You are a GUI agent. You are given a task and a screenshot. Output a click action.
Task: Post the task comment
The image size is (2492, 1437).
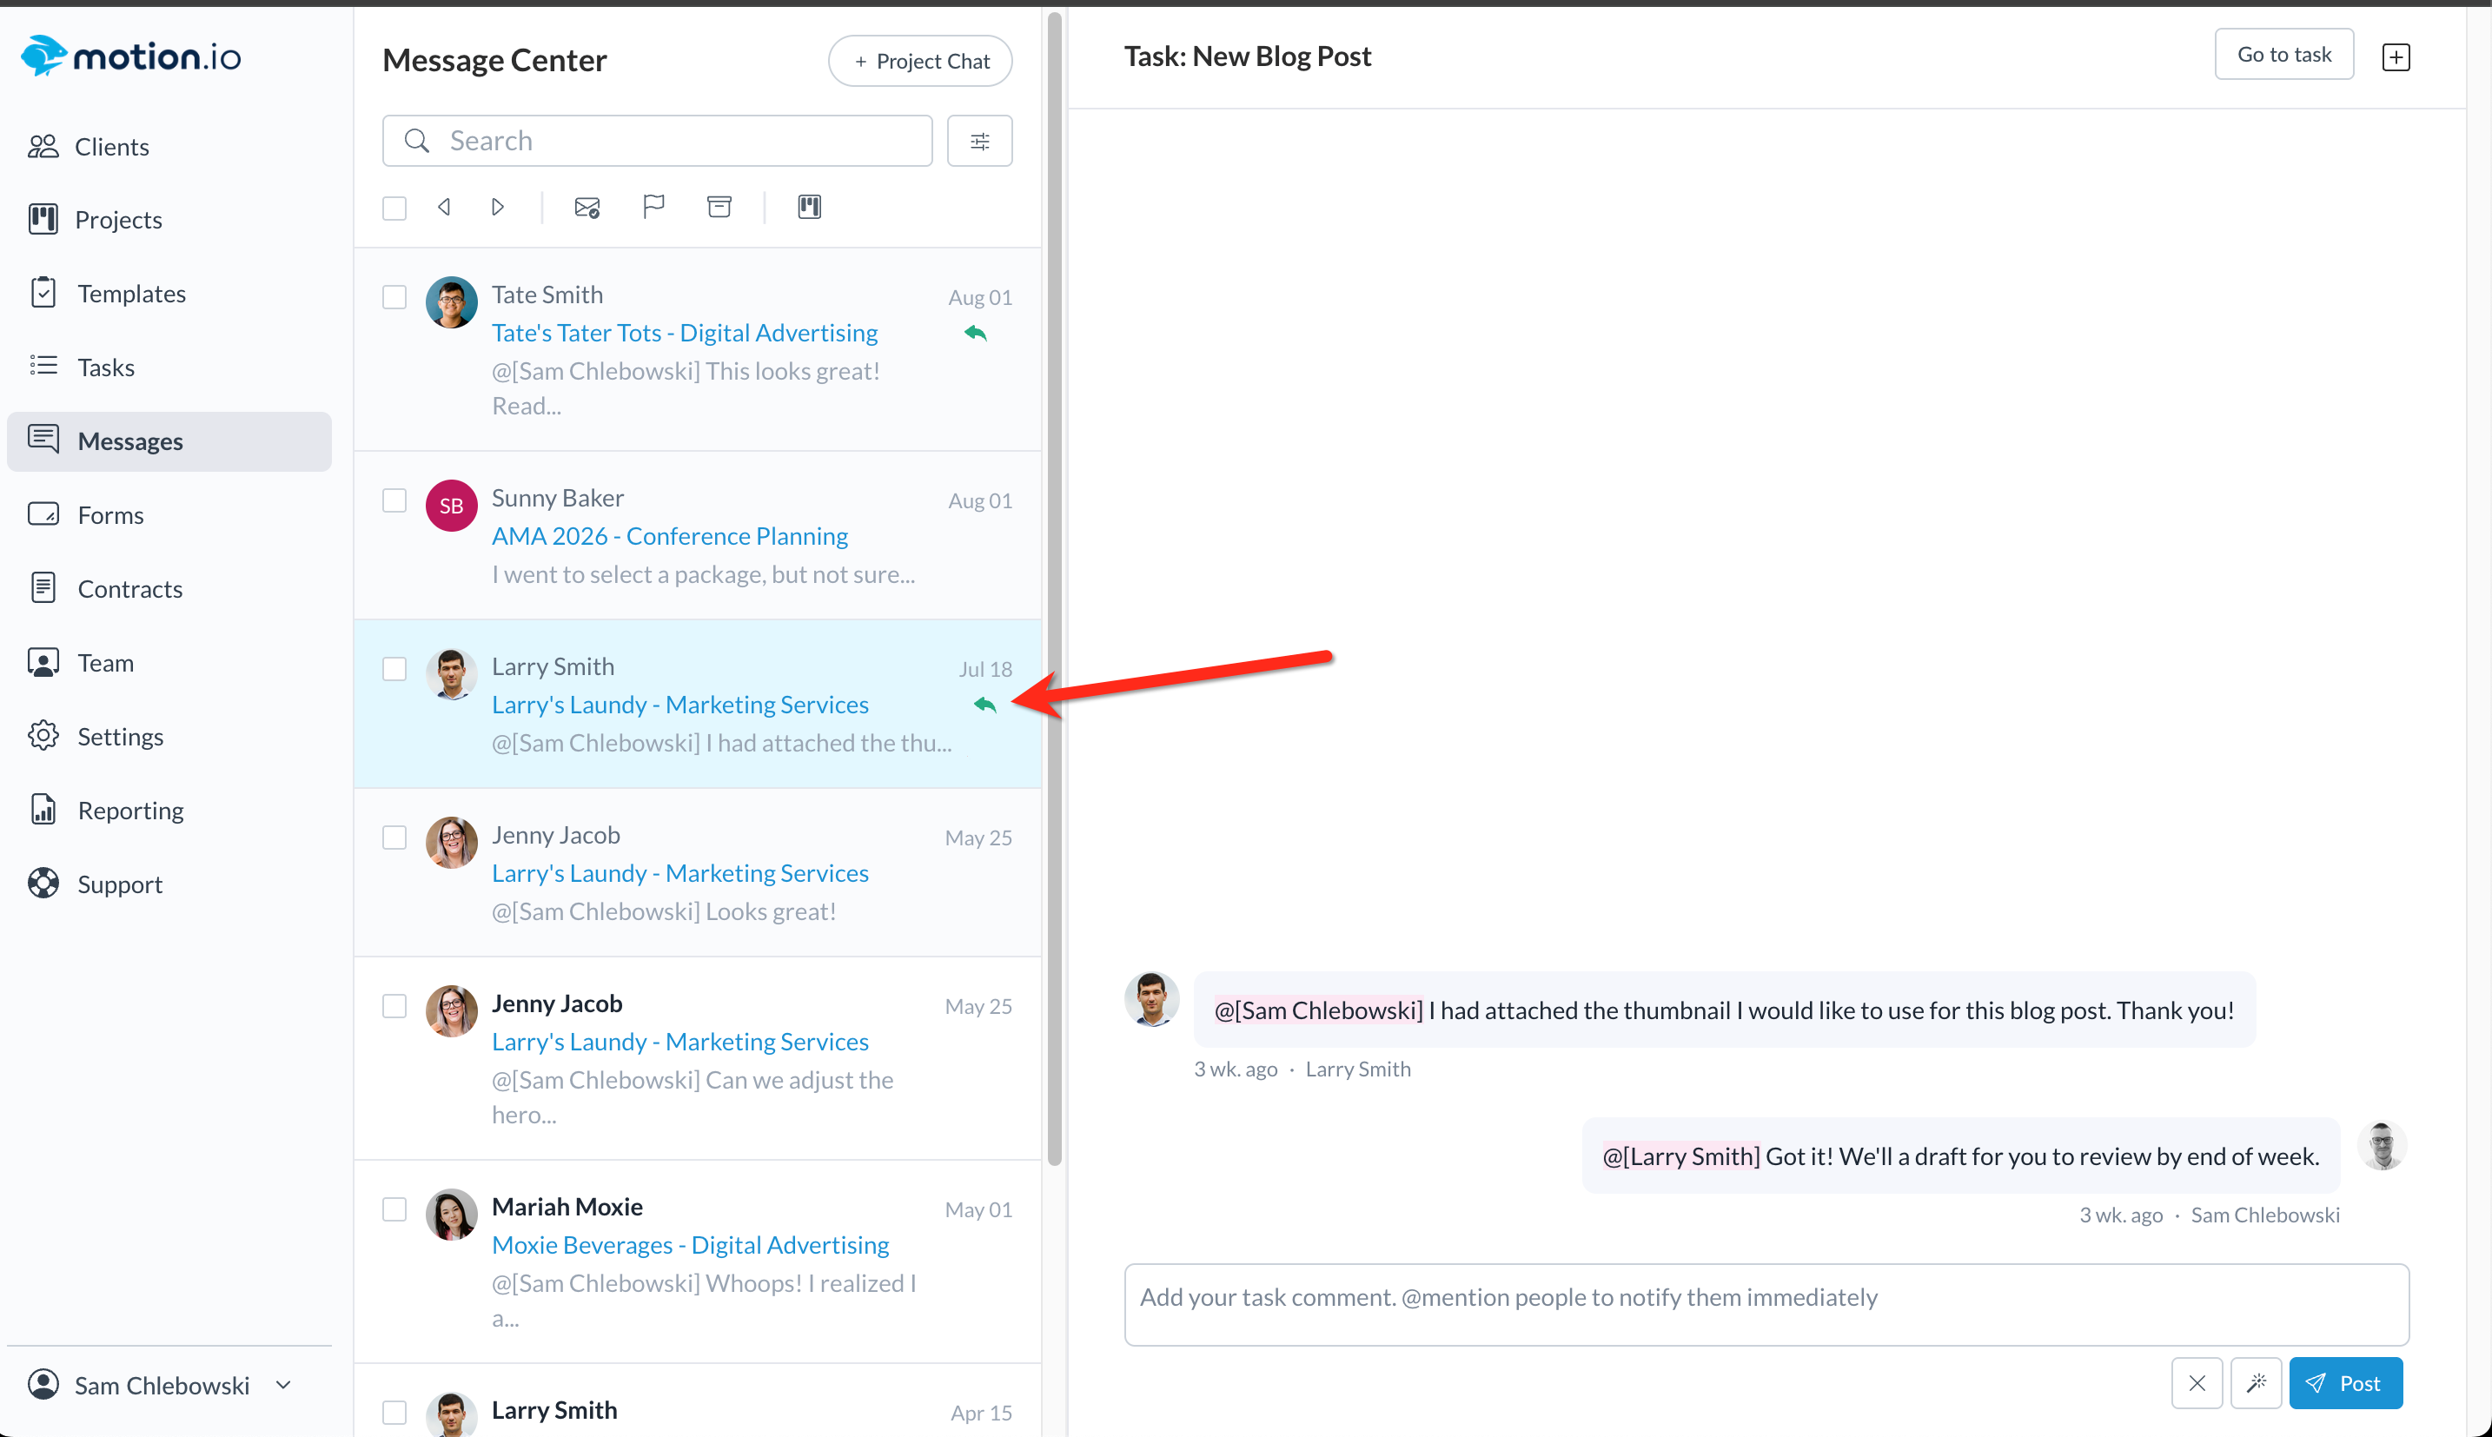[2346, 1384]
